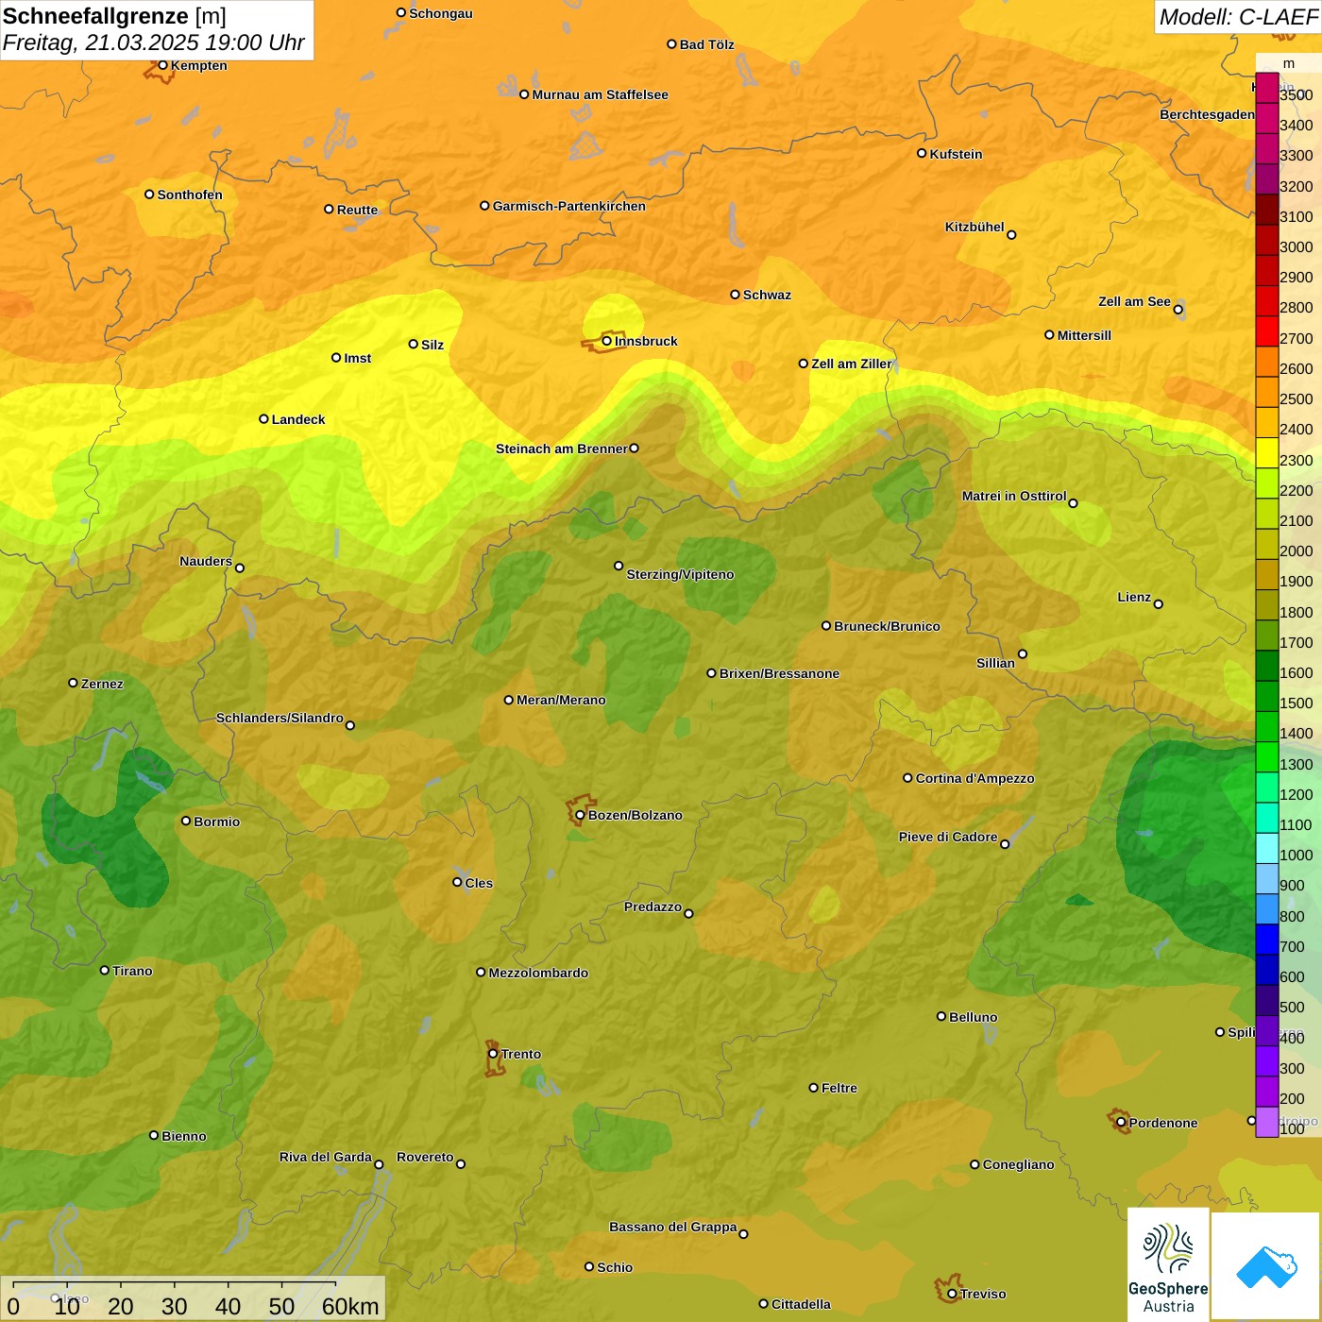Click the 'Schongau' label

(440, 13)
